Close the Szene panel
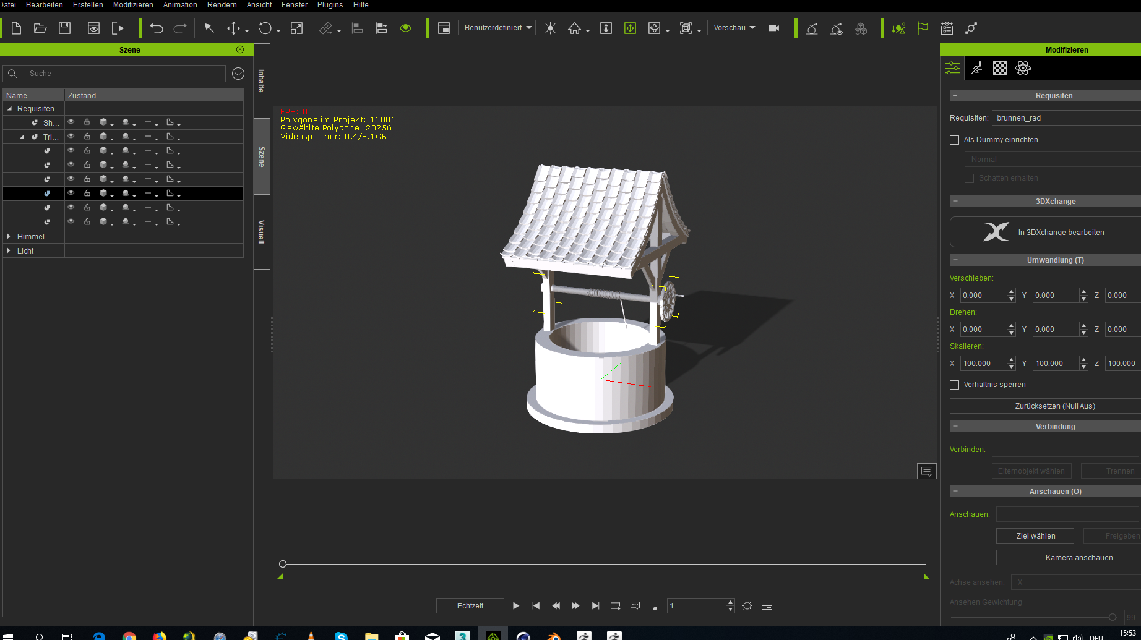Screen dimensions: 1141x640 (x=240, y=49)
